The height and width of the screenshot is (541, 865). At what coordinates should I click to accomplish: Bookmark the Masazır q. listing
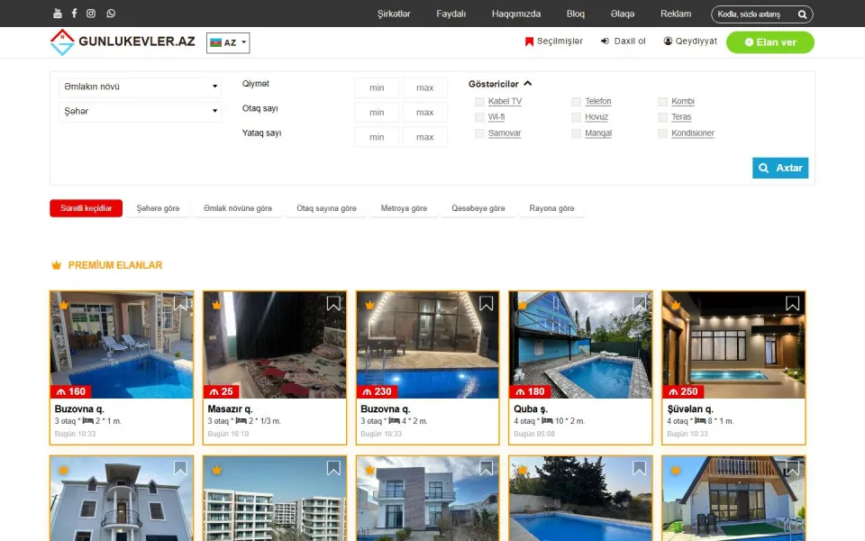[333, 304]
